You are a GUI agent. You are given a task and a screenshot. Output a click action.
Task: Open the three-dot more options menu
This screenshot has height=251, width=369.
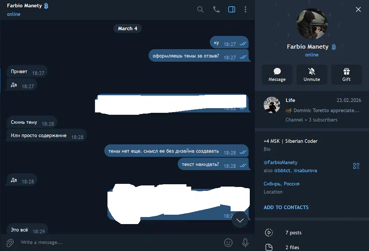tap(245, 9)
